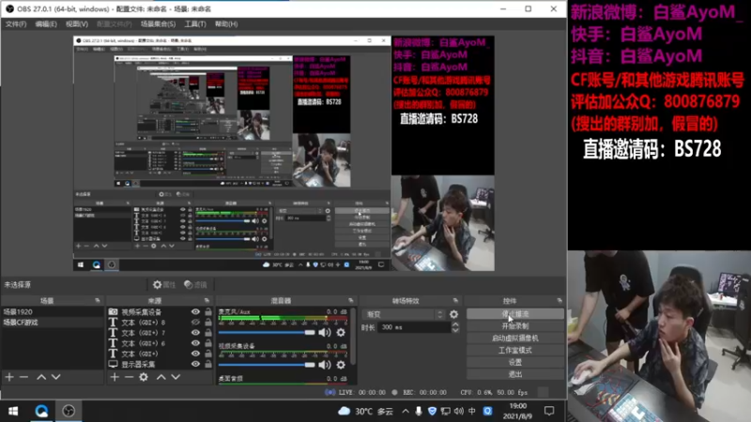The height and width of the screenshot is (422, 751).
Task: Click the 属性 properties button above sources
Action: tap(164, 285)
